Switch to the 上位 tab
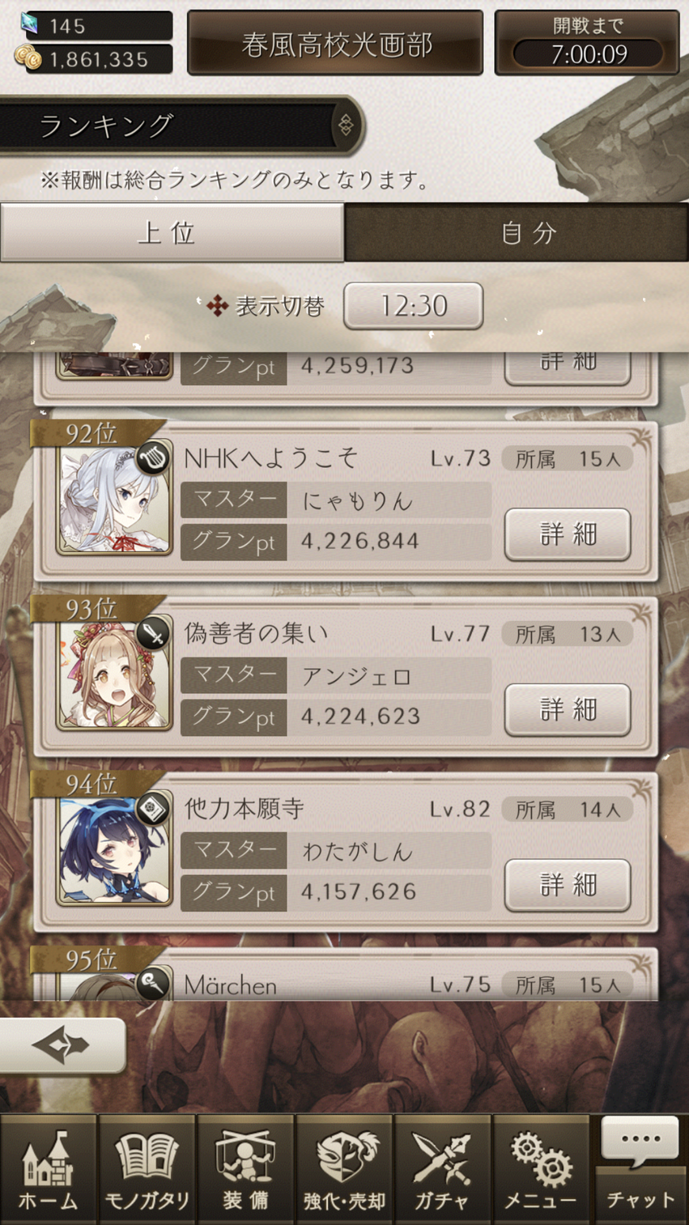The width and height of the screenshot is (689, 1225). (172, 232)
